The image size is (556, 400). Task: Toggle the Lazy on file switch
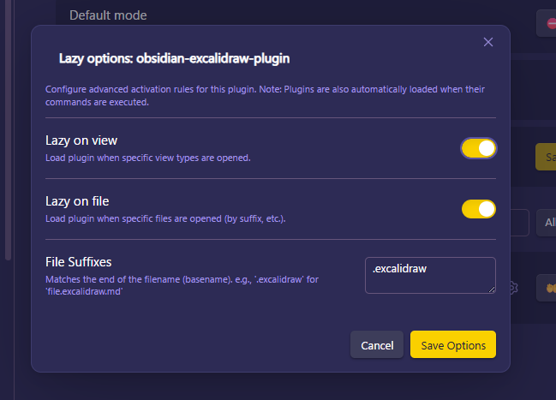click(x=478, y=209)
